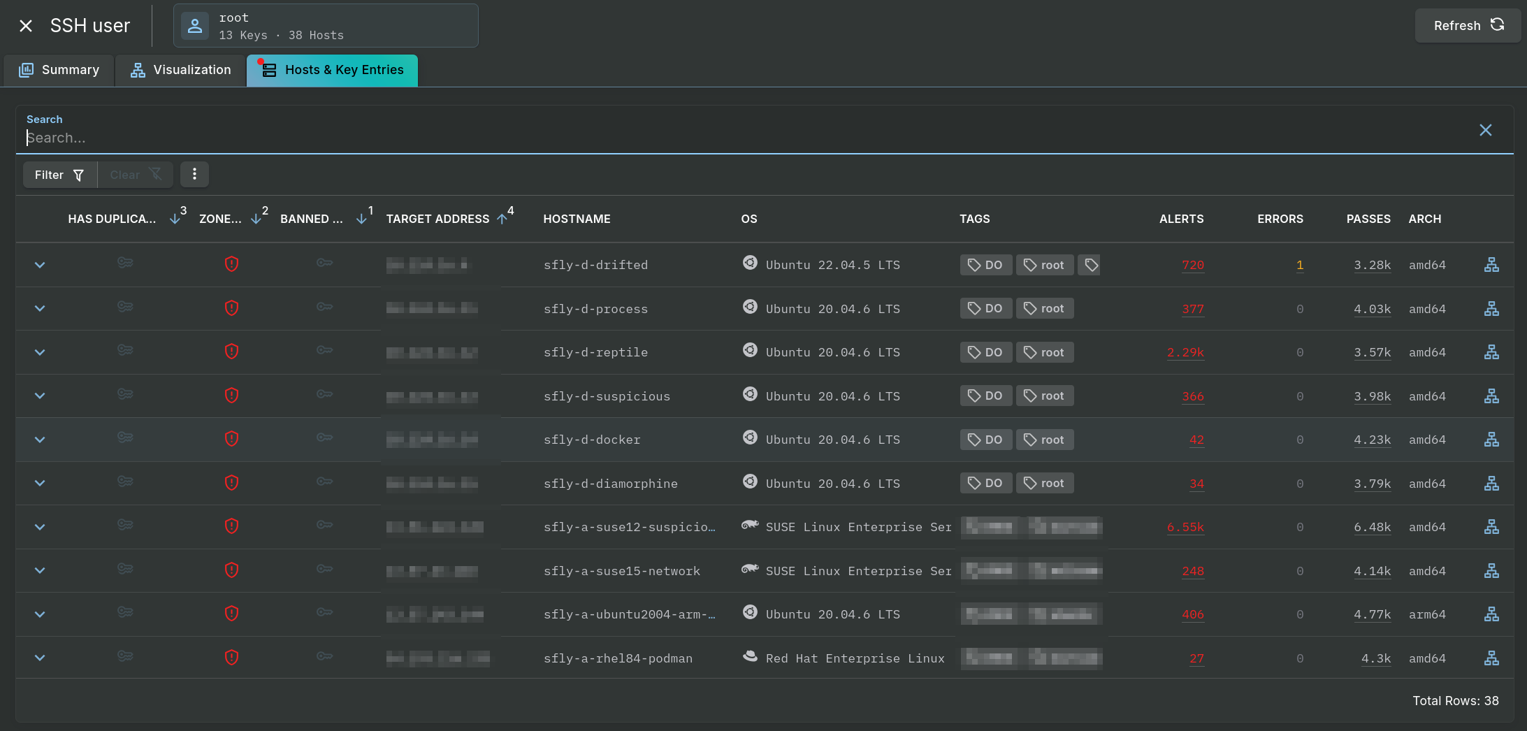Sort by Errors column header
Viewport: 1527px width, 731px height.
click(1280, 219)
